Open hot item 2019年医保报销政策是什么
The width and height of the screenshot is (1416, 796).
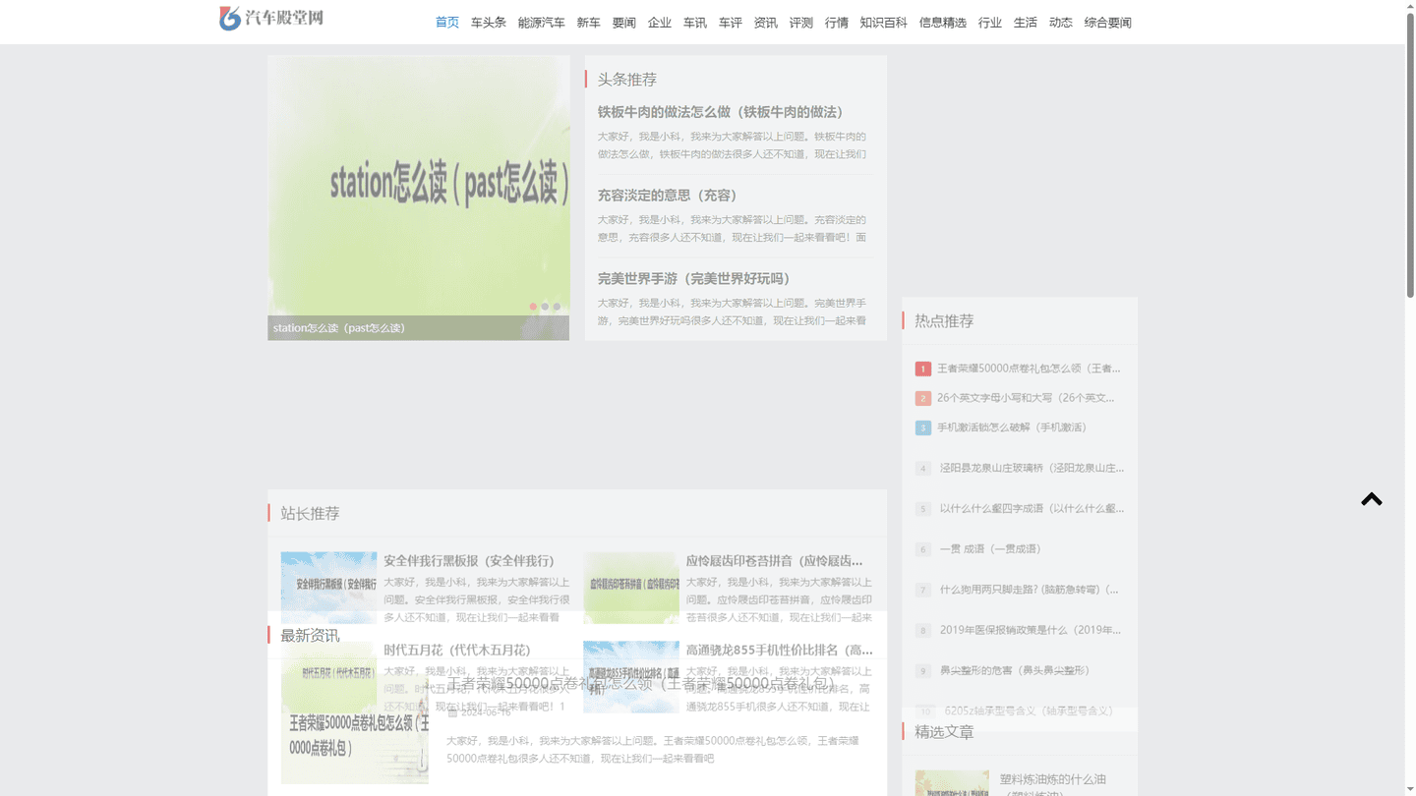1032,631
